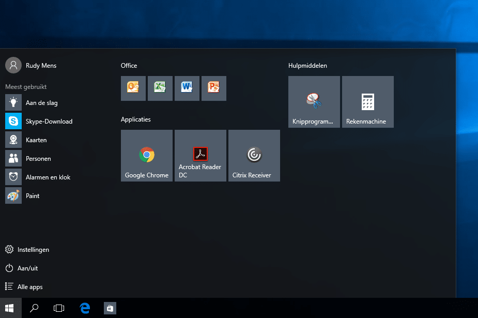This screenshot has height=318, width=478.
Task: Click the Hulpmiddelen group heading
Action: tap(307, 66)
